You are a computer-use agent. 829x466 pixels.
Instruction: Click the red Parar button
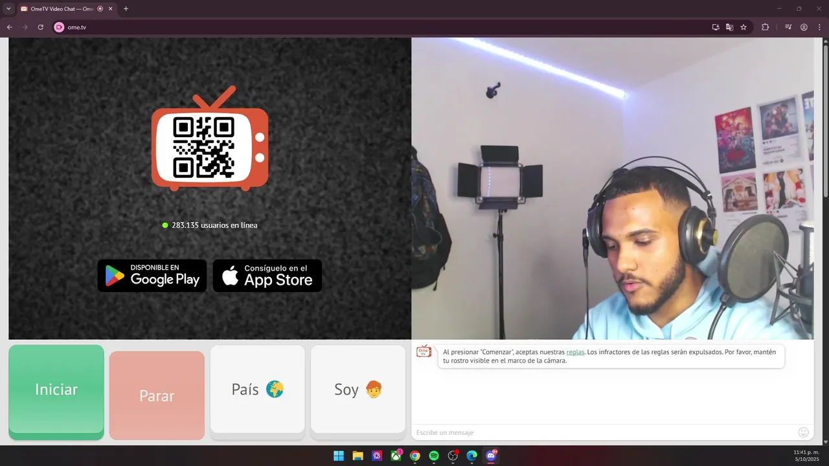click(x=157, y=395)
